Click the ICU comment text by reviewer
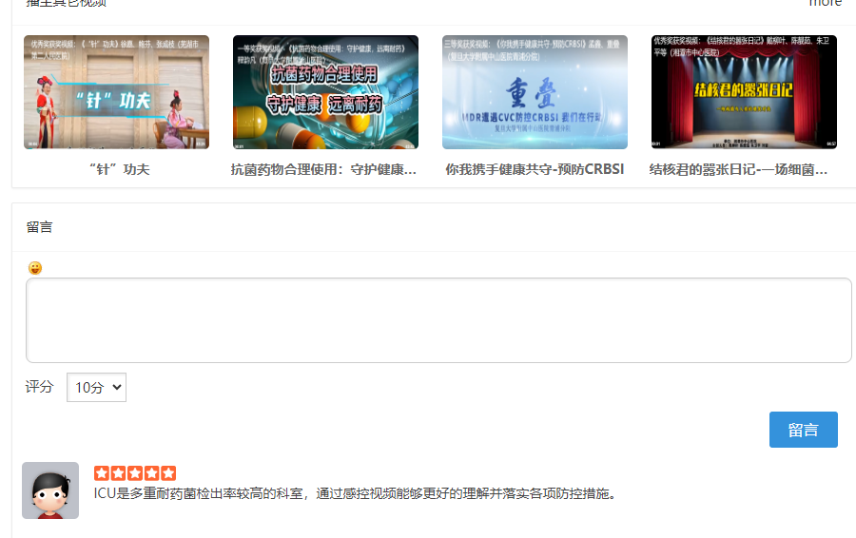Image resolution: width=856 pixels, height=538 pixels. 355,493
